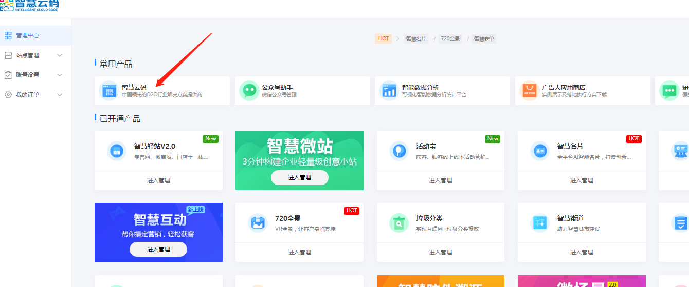Screen dimensions: 689x287
Task: Click 进入管理 on the 智慧互动 banner
Action: point(158,249)
